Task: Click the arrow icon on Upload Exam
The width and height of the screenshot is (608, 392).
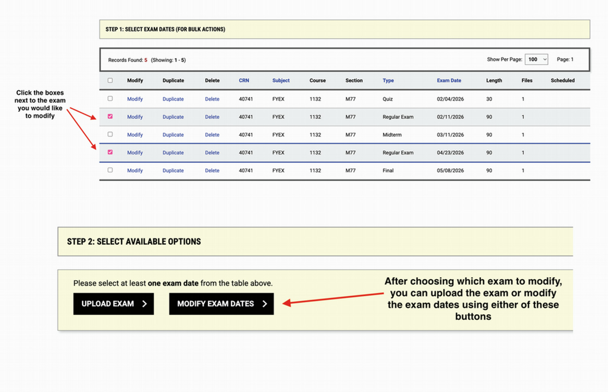Action: coord(145,303)
